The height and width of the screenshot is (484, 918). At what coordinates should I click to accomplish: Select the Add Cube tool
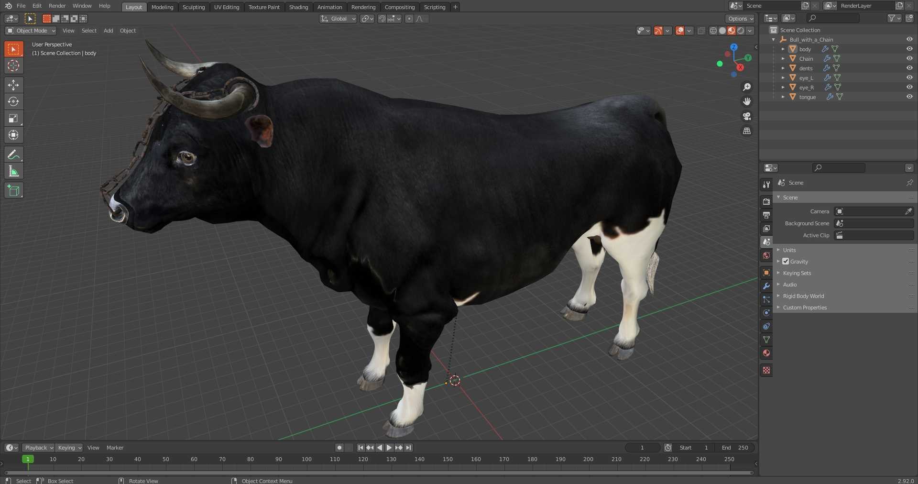click(13, 190)
